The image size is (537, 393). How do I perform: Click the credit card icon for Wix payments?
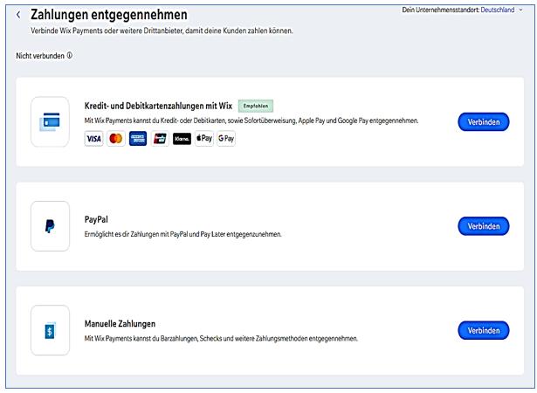tap(50, 121)
